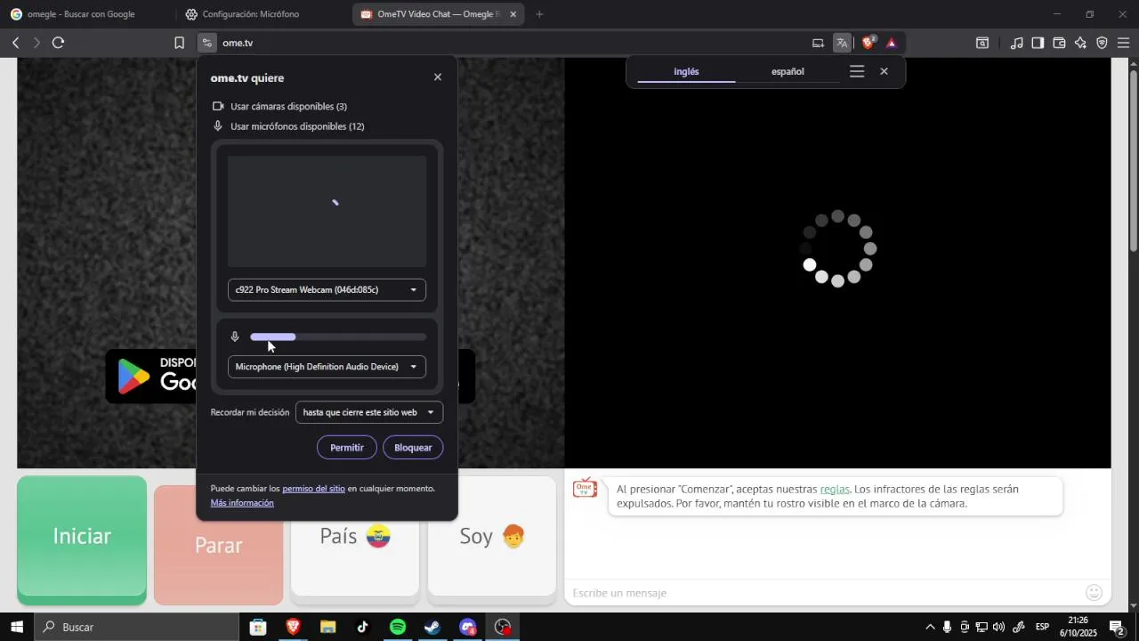The image size is (1139, 641).
Task: Open Steam from the taskbar
Action: pos(432,627)
